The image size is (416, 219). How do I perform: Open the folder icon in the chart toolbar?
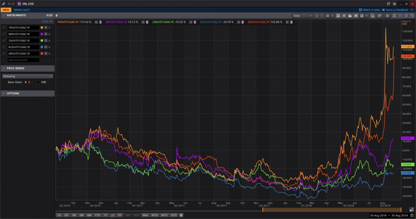point(350,16)
